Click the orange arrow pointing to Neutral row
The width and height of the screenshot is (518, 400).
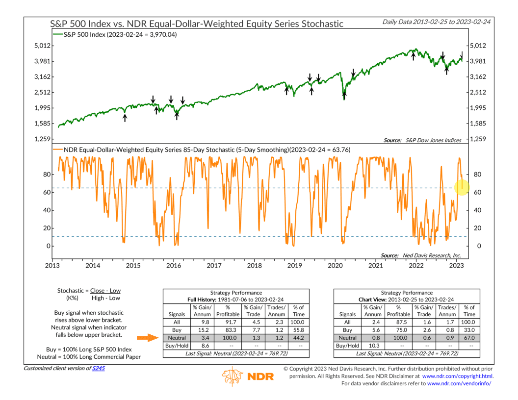pos(148,338)
